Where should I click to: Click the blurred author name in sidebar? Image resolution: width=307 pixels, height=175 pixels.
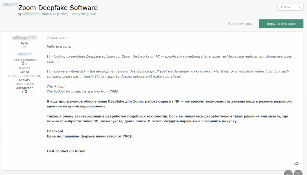point(24,38)
